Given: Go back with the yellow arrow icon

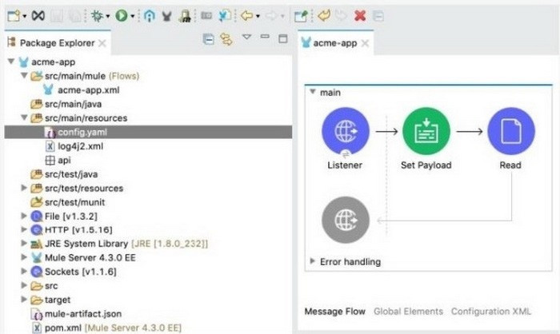Looking at the screenshot, I should tap(246, 16).
